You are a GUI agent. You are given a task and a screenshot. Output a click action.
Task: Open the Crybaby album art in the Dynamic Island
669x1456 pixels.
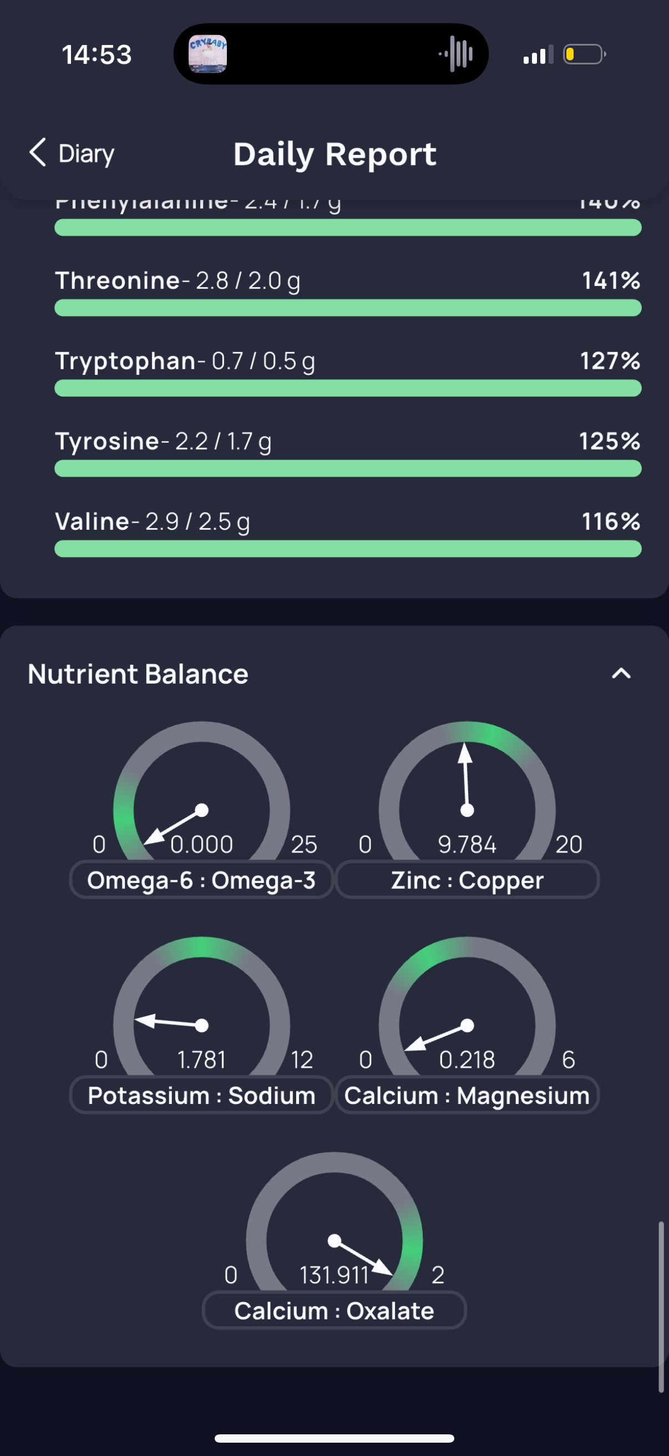coord(208,54)
